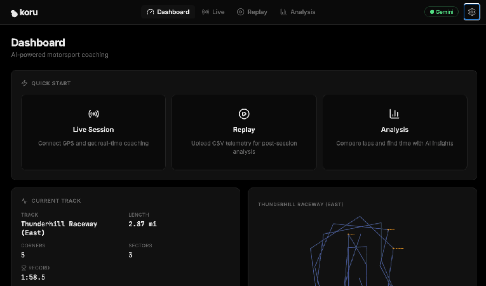The height and width of the screenshot is (286, 486).
Task: Click the trophy icon next to Record
Action: tap(24, 268)
